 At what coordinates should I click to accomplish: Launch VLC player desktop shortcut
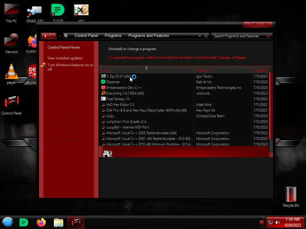pyautogui.click(x=12, y=74)
